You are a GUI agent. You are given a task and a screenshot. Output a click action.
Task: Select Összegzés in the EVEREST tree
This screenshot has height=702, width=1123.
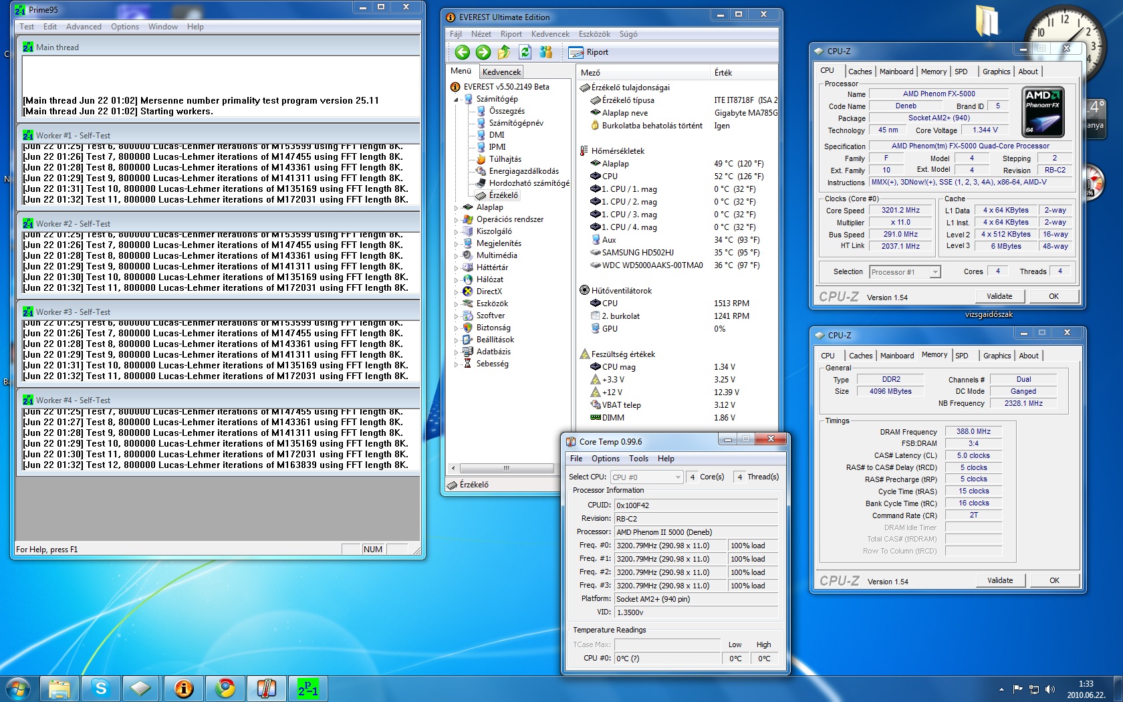point(506,111)
